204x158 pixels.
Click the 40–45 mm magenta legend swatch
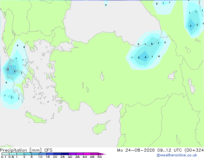coord(87,154)
